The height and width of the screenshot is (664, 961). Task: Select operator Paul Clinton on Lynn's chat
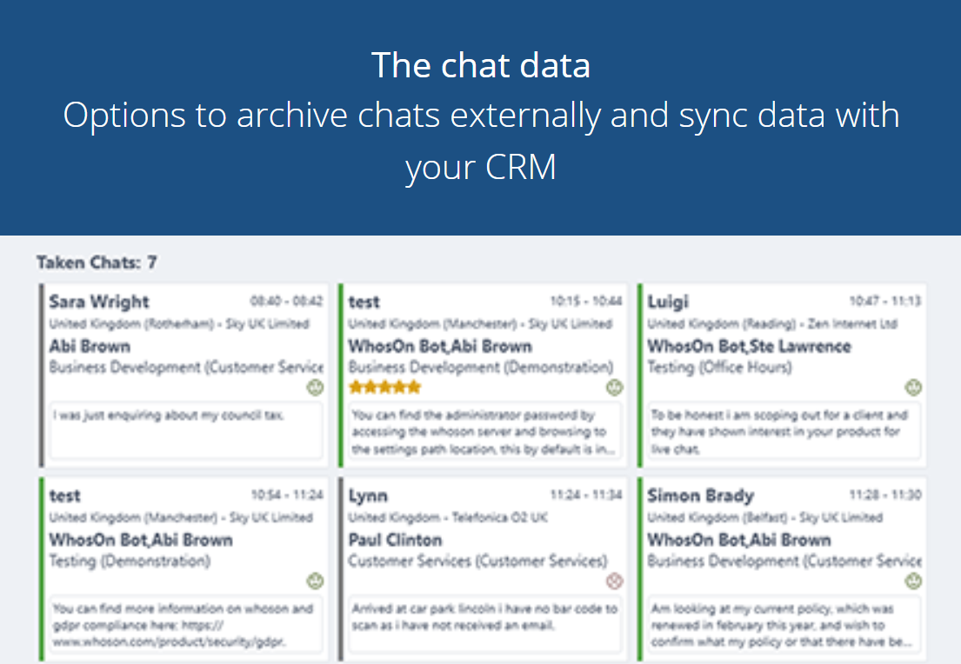pyautogui.click(x=395, y=540)
